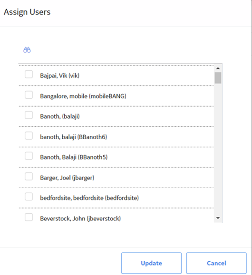252x275 pixels.
Task: Tick bedfordsite user checkbox
Action: point(29,197)
